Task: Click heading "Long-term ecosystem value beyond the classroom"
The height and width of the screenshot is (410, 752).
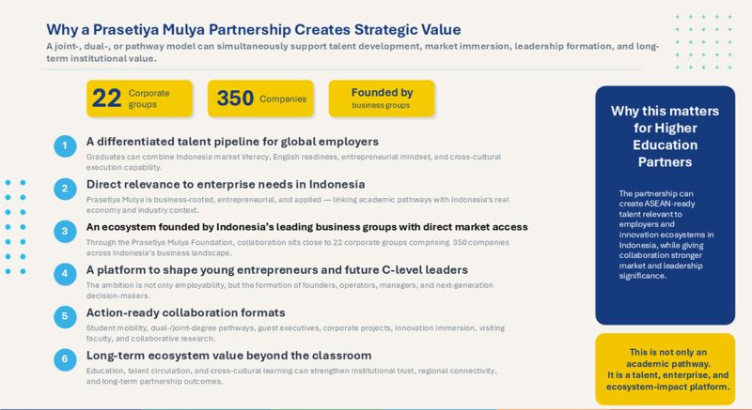Action: pyautogui.click(x=228, y=356)
